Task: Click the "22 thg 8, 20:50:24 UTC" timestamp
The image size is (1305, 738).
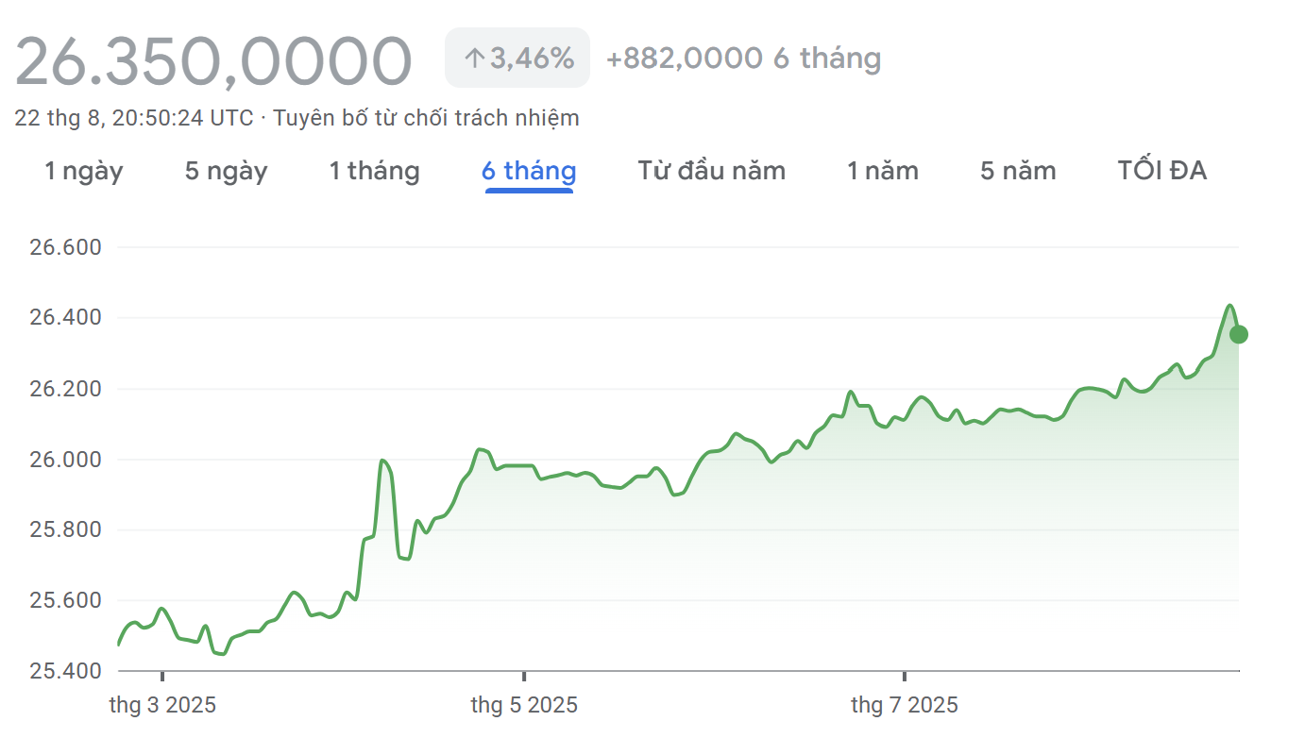Action: coord(134,118)
